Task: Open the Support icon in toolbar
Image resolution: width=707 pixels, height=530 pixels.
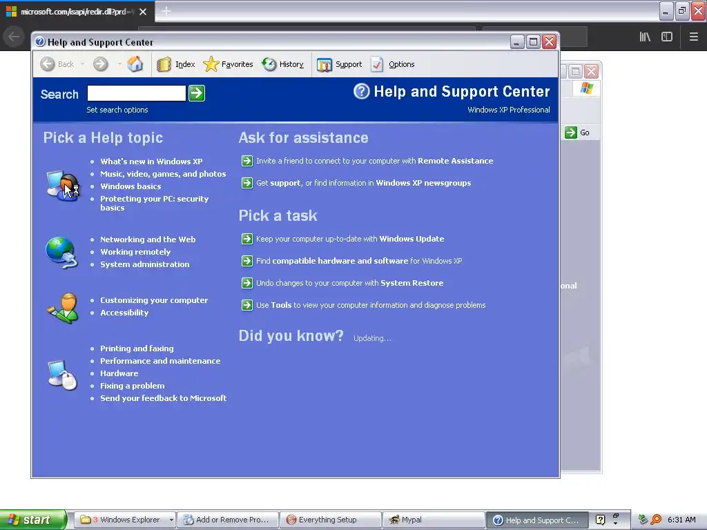Action: pyautogui.click(x=325, y=65)
